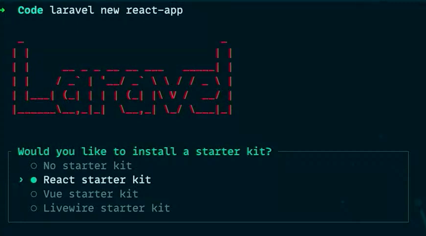Click the "Vue starter kit" option text

point(91,194)
